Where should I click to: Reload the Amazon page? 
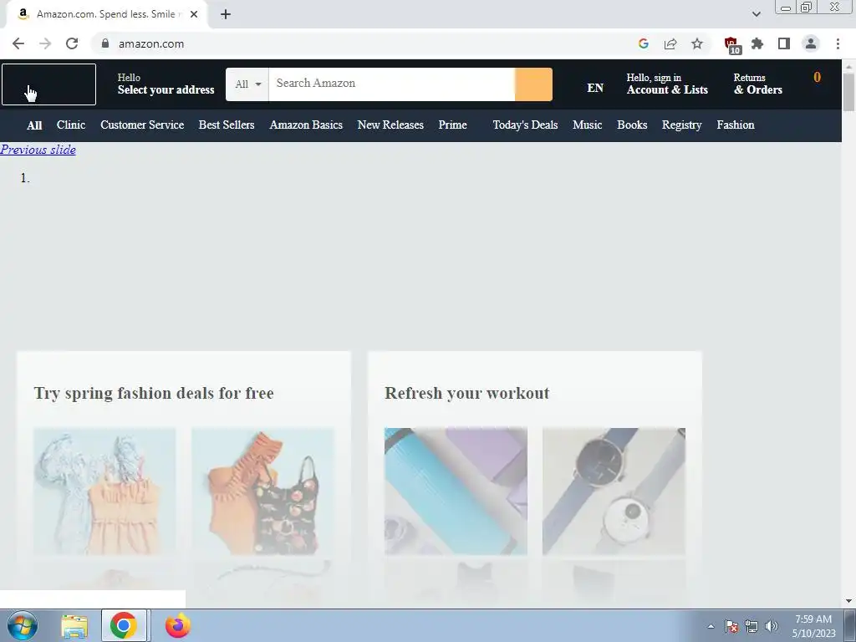pos(72,43)
